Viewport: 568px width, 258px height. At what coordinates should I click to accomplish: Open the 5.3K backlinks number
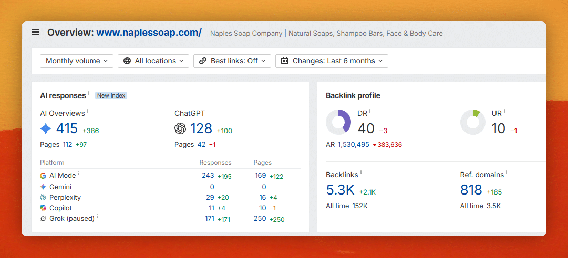point(340,190)
